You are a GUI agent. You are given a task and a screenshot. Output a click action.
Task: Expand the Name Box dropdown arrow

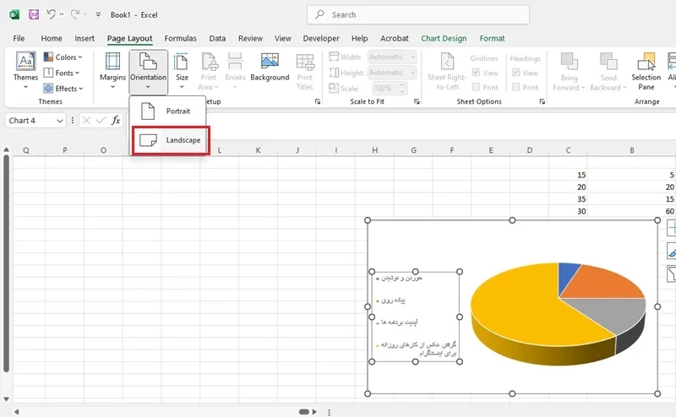(x=59, y=121)
